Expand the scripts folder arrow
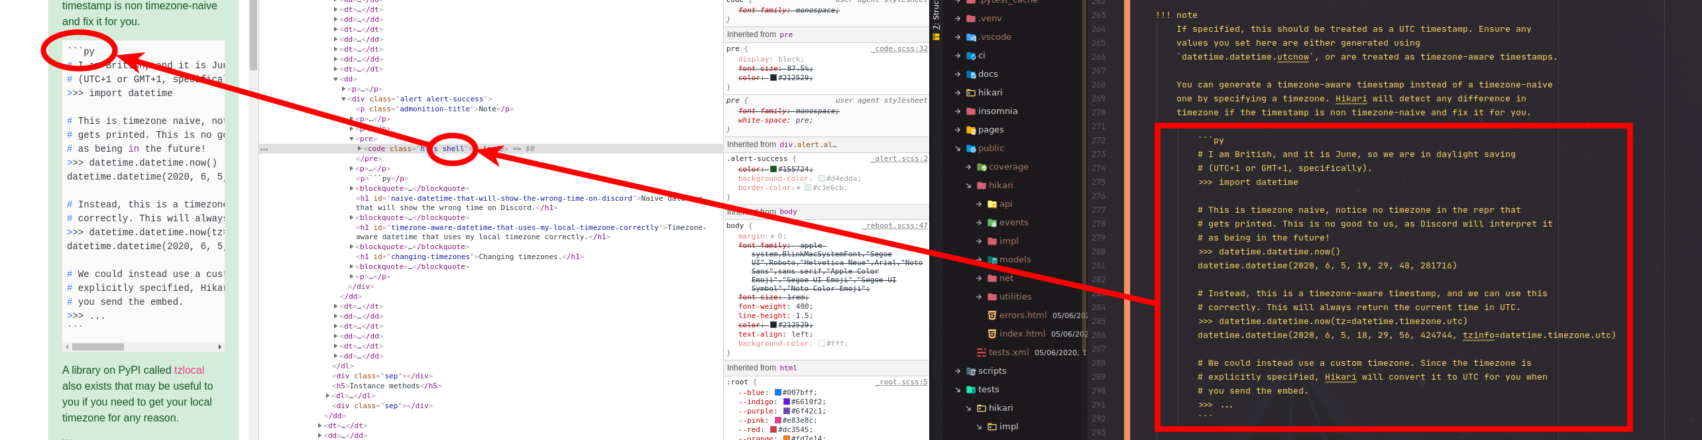Screen dimensions: 1702x440 point(958,371)
